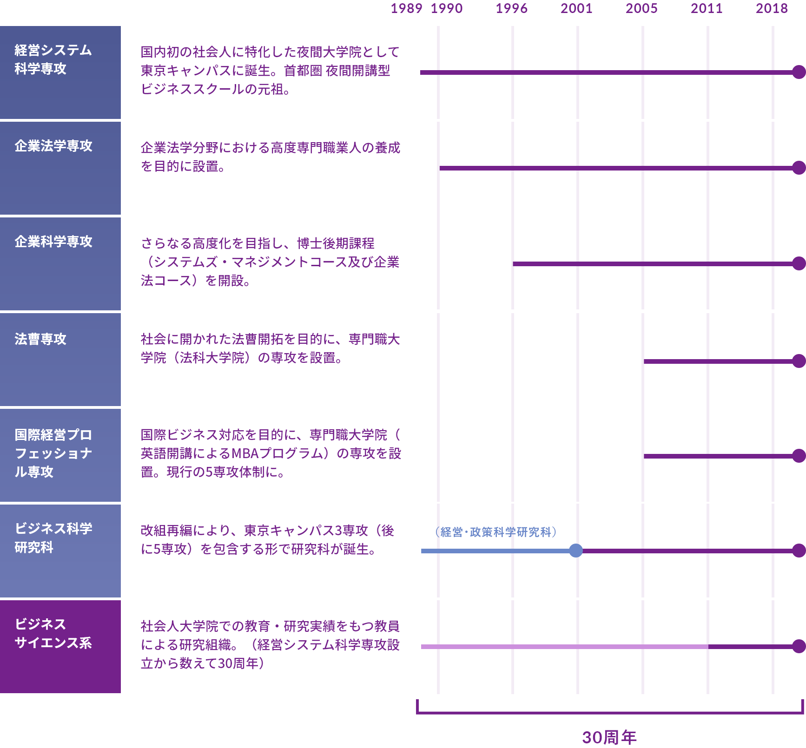This screenshot has width=806, height=748.
Task: Click the 30周年 label
Action: [x=609, y=737]
